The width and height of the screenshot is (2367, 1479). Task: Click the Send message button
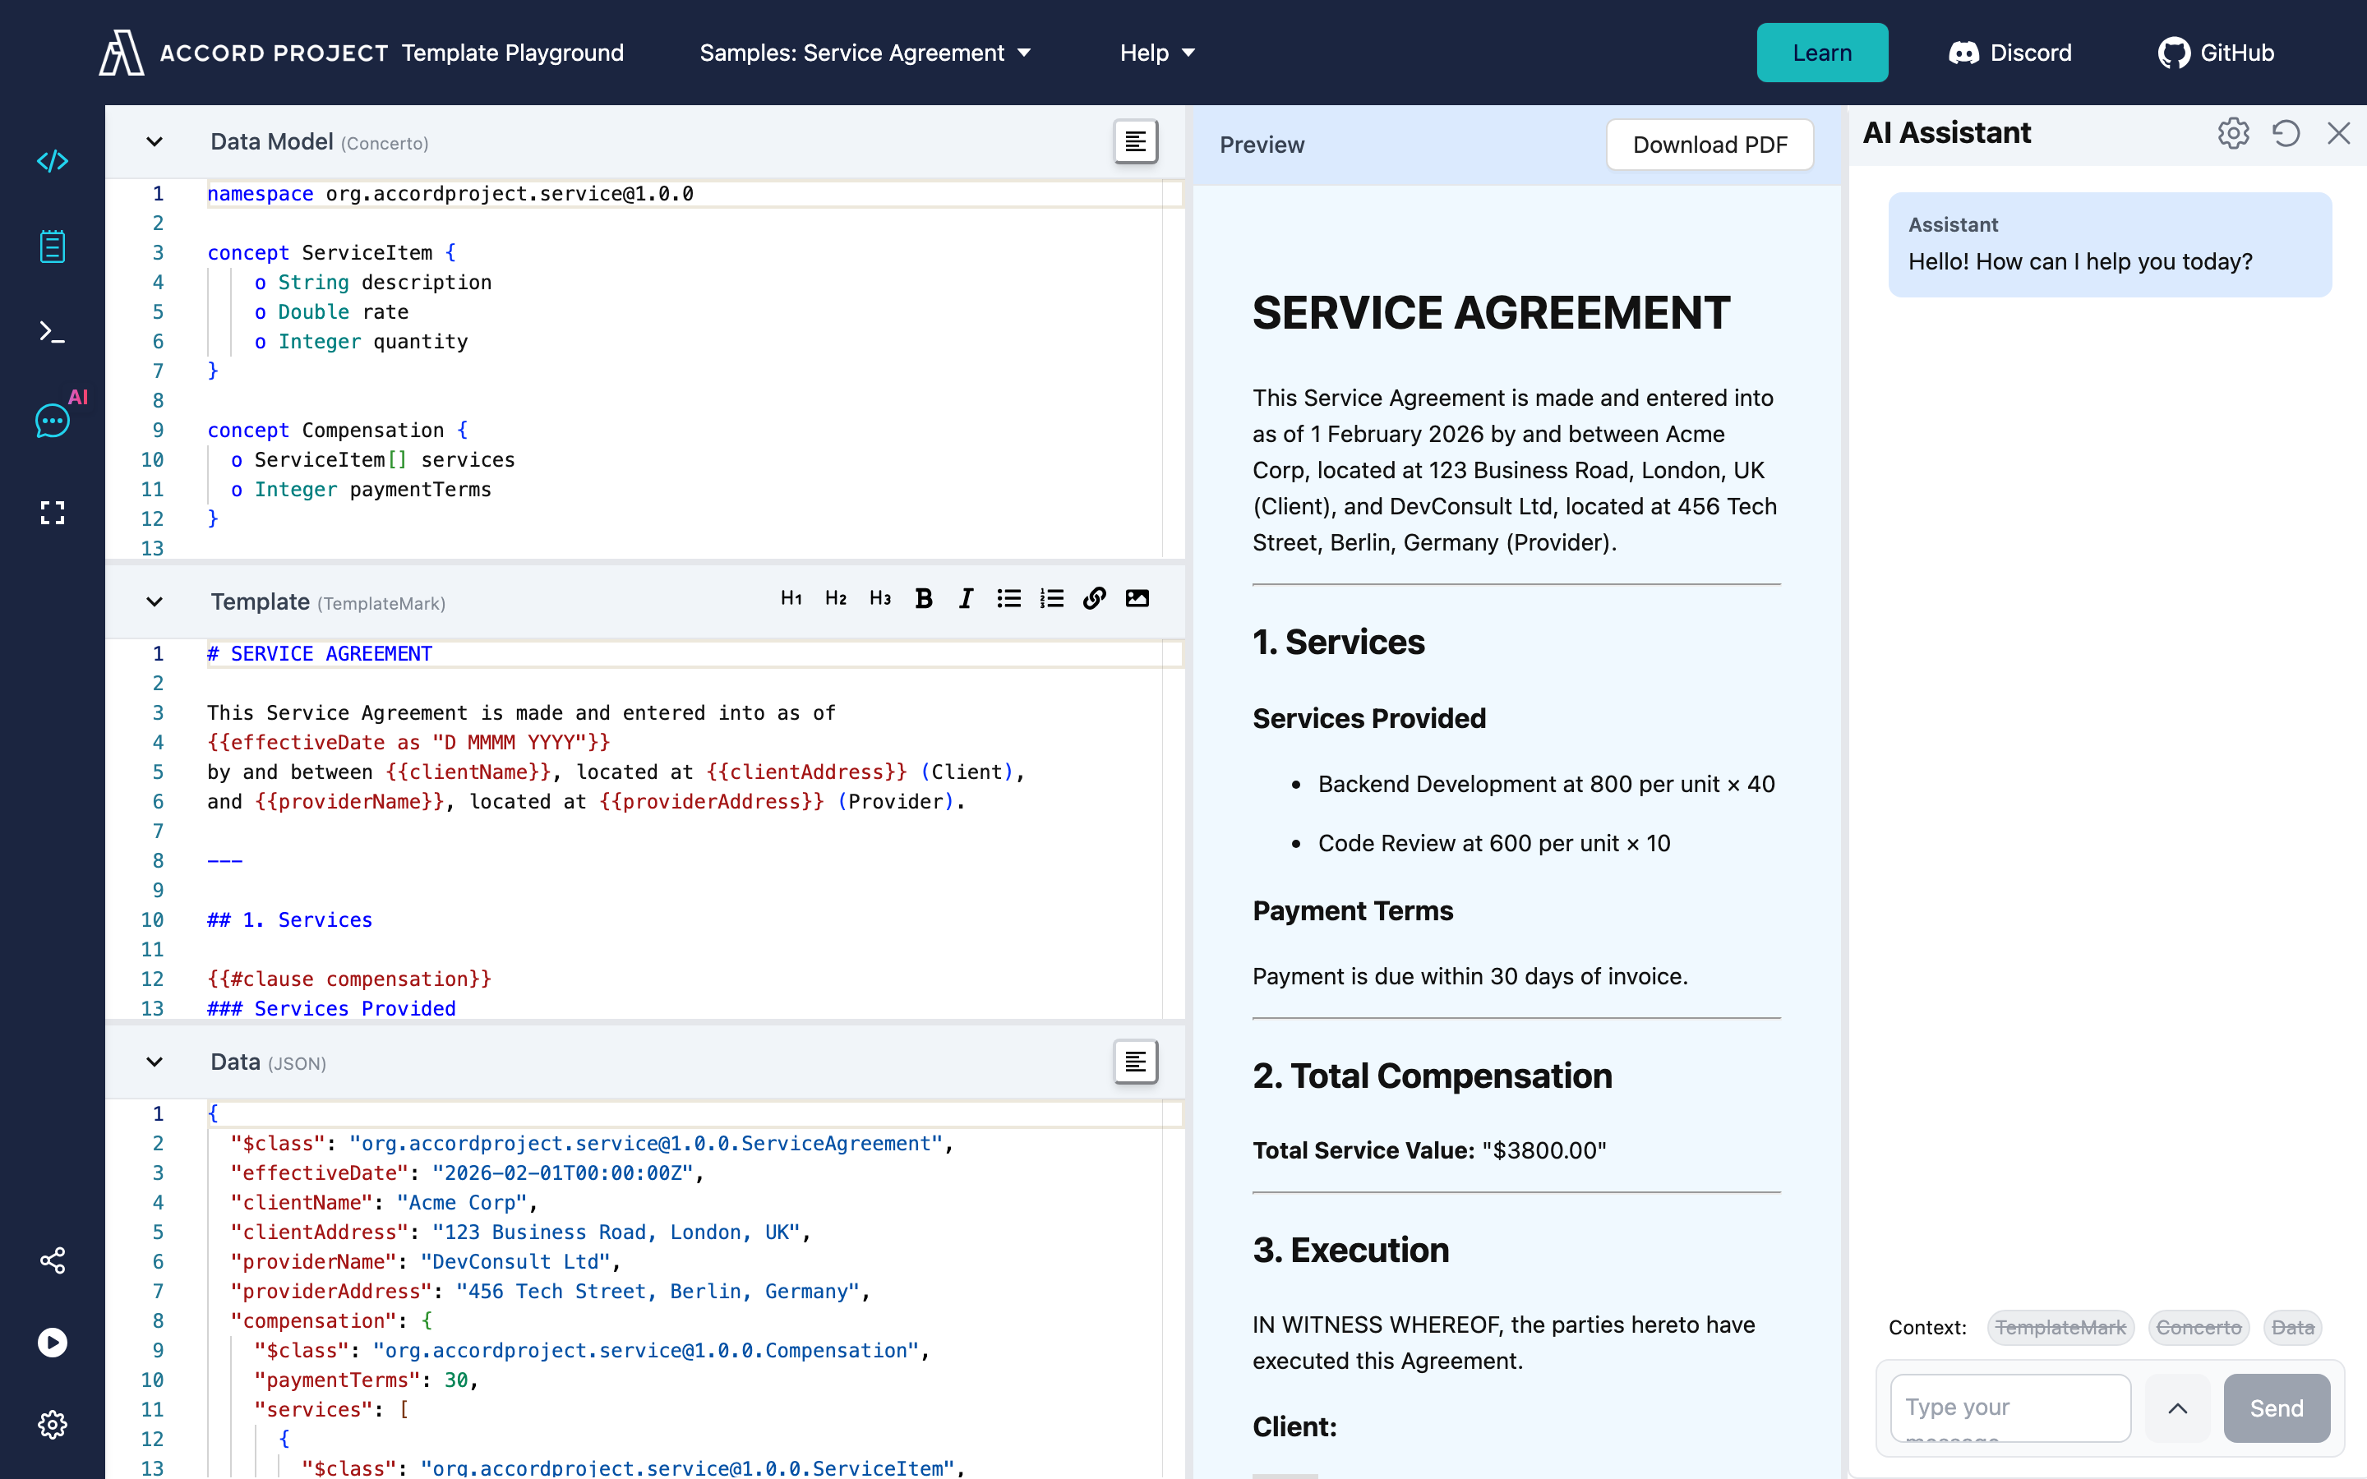(x=2276, y=1408)
